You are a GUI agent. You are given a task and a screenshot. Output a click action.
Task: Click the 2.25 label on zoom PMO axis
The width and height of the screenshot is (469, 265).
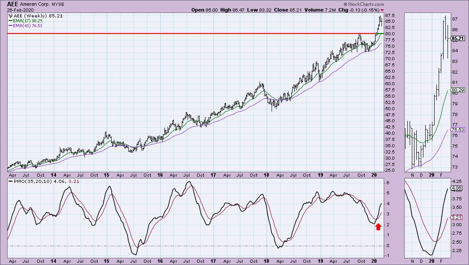click(x=456, y=251)
